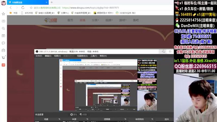This screenshot has width=217, height=122.
Task: Open the reading book icon in sidebar
Action: pos(3,21)
